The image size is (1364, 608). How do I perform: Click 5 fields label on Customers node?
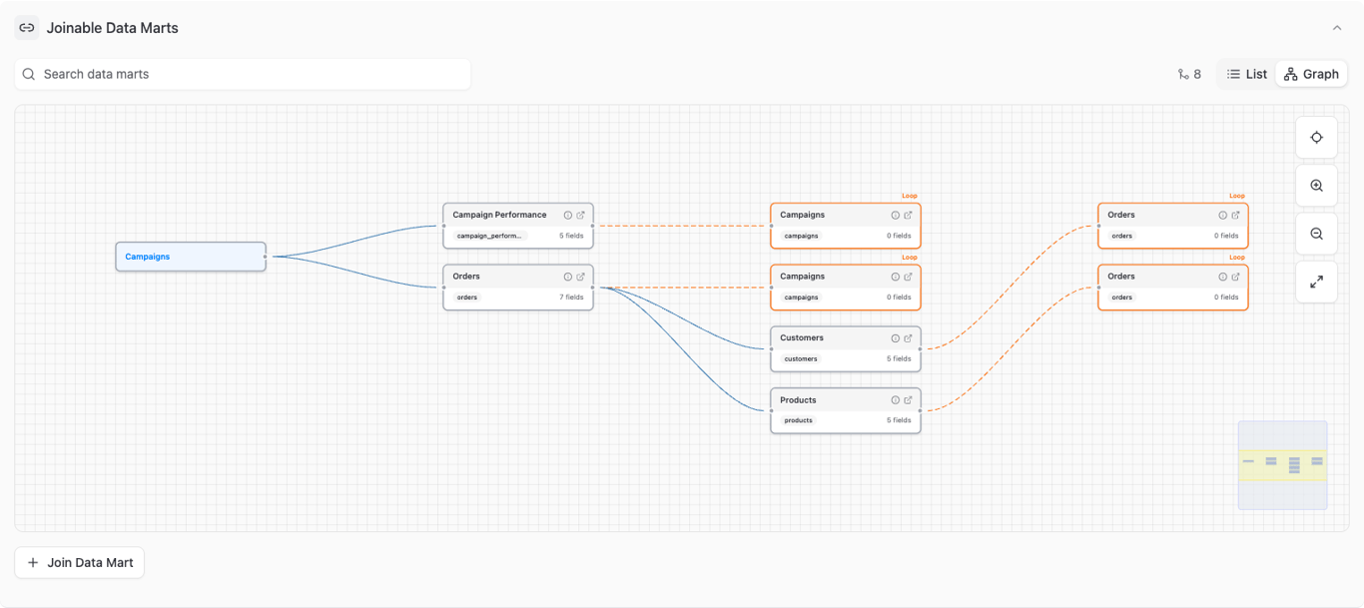click(x=899, y=358)
